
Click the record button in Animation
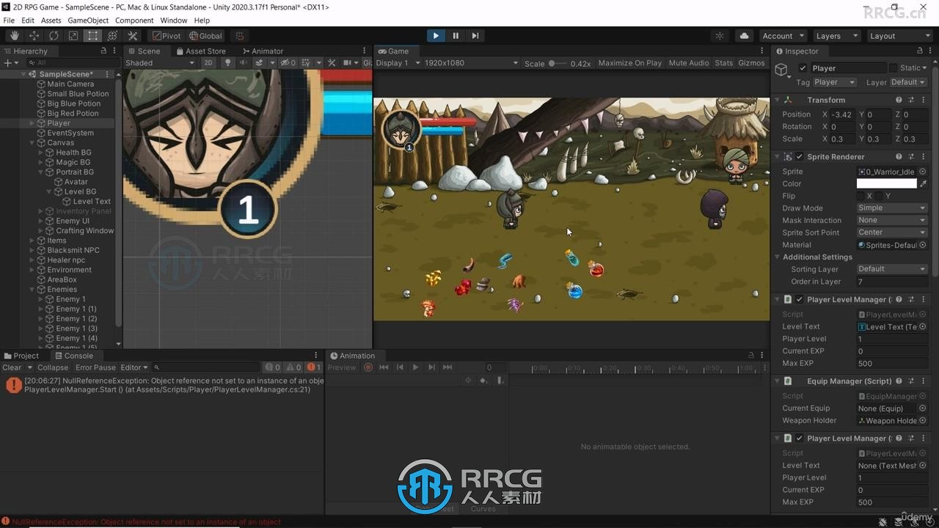point(368,367)
